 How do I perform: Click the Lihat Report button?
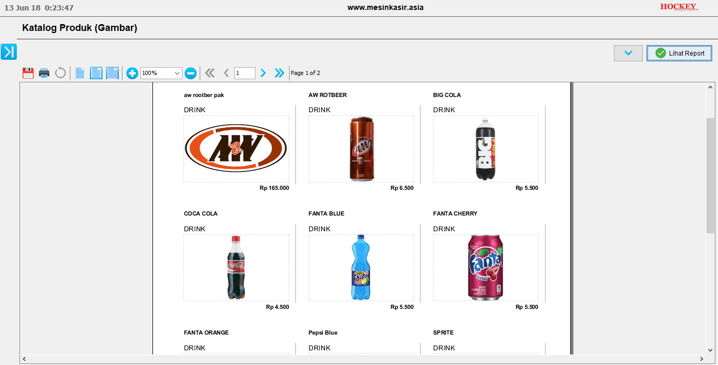(x=679, y=53)
